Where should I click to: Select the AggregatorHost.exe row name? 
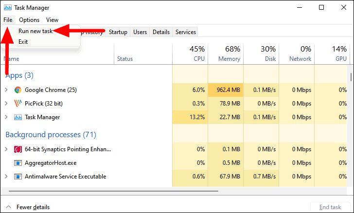[51, 163]
